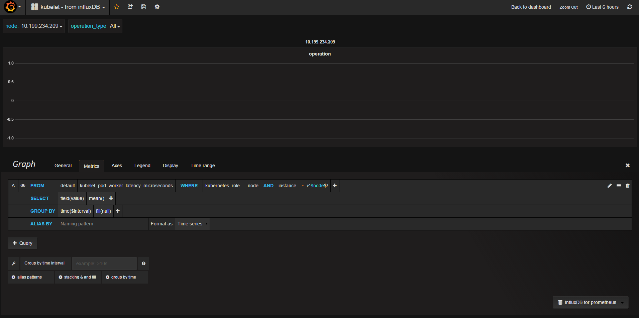Add a new Query

coord(22,243)
